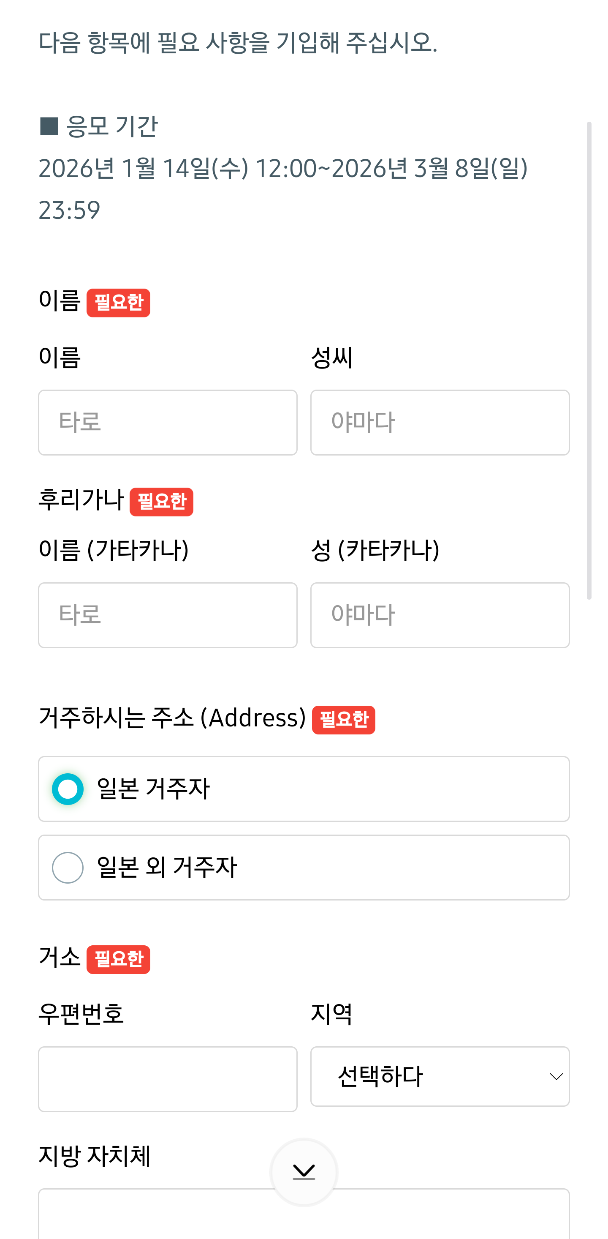Image resolution: width=608 pixels, height=1239 pixels.
Task: Click the 지역 label above the dropdown
Action: [x=331, y=1014]
